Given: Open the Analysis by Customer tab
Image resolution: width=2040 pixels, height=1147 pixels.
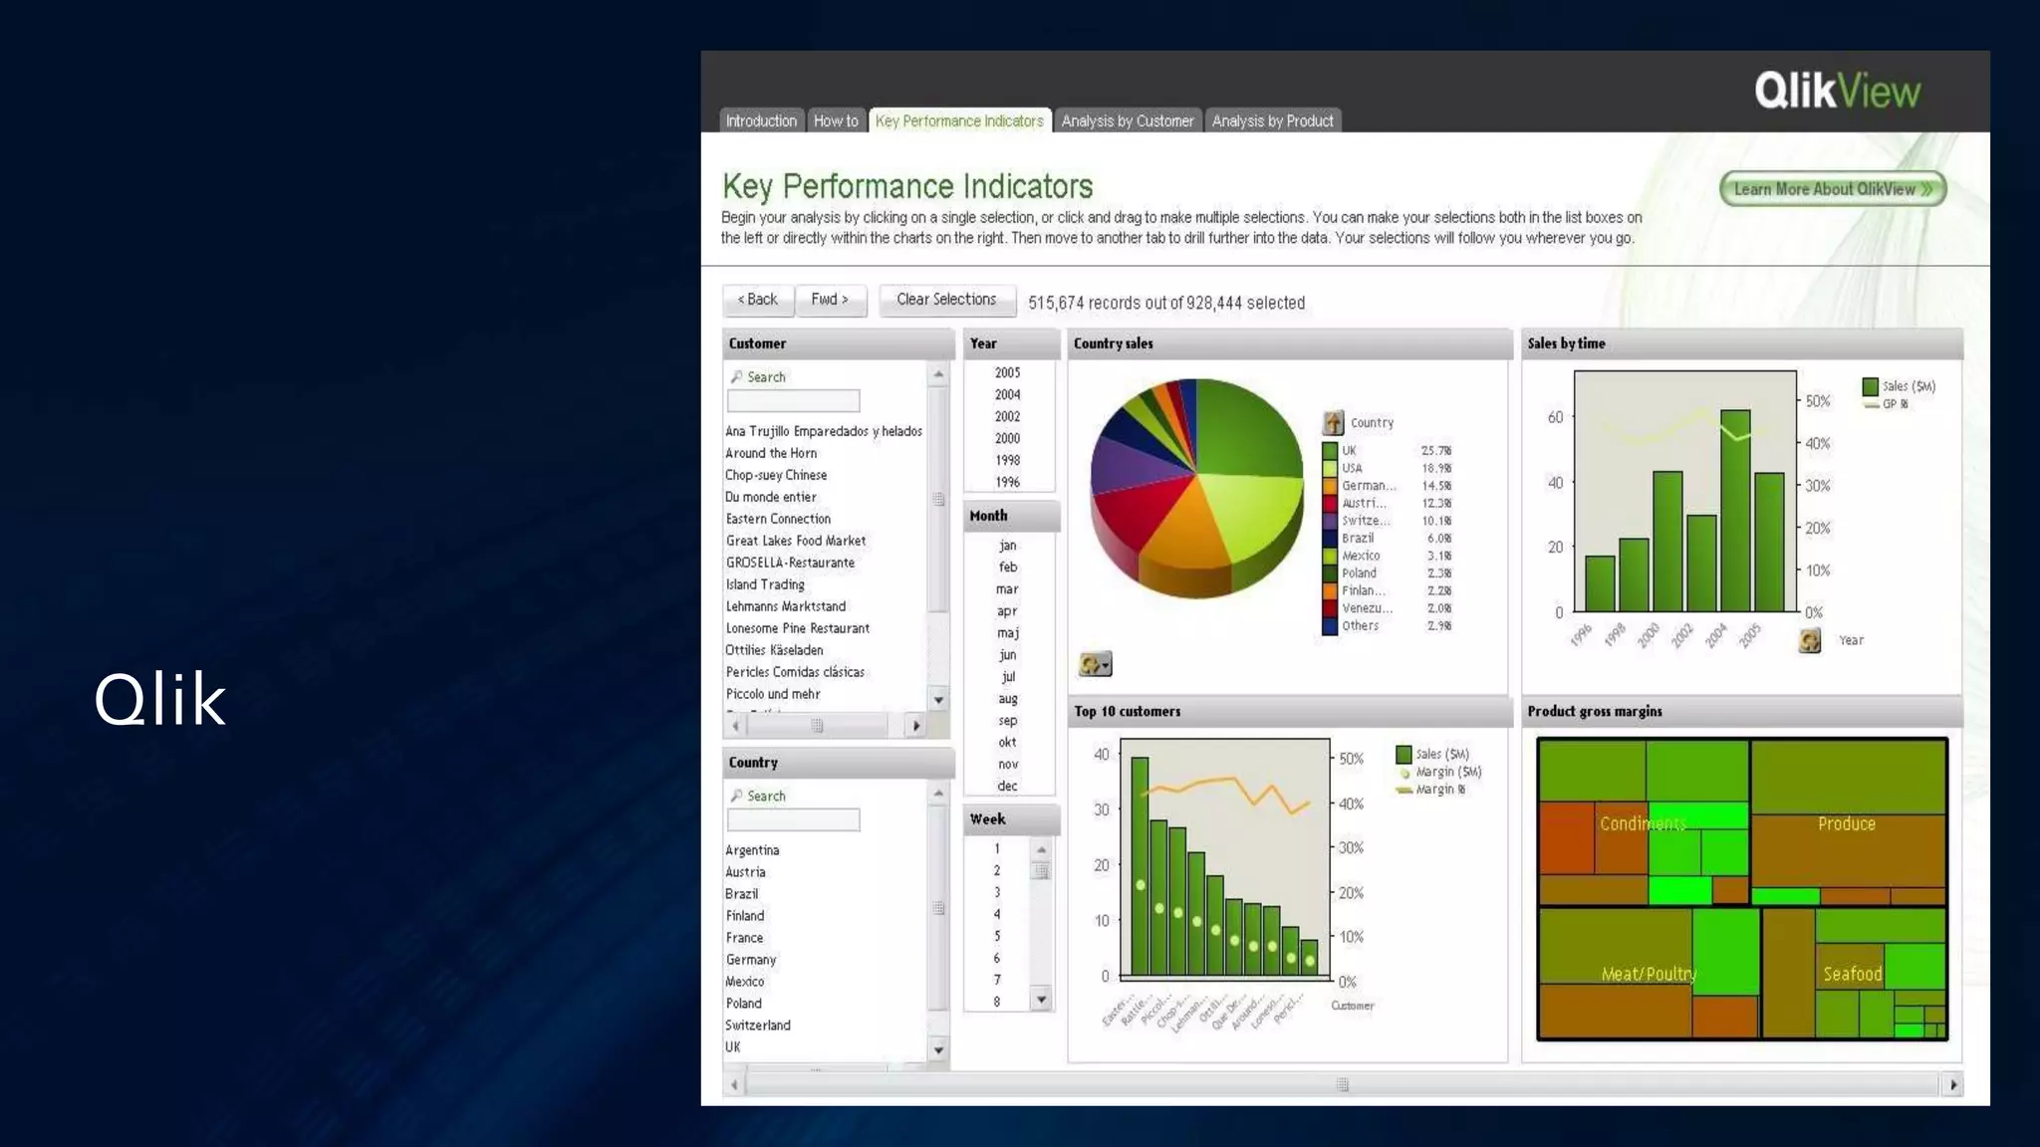Looking at the screenshot, I should pos(1128,120).
